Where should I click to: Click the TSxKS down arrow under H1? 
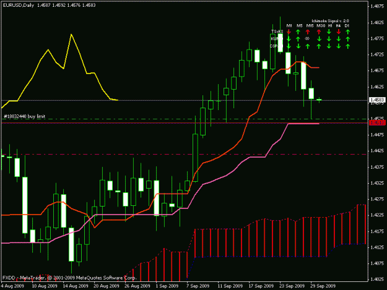(x=329, y=32)
